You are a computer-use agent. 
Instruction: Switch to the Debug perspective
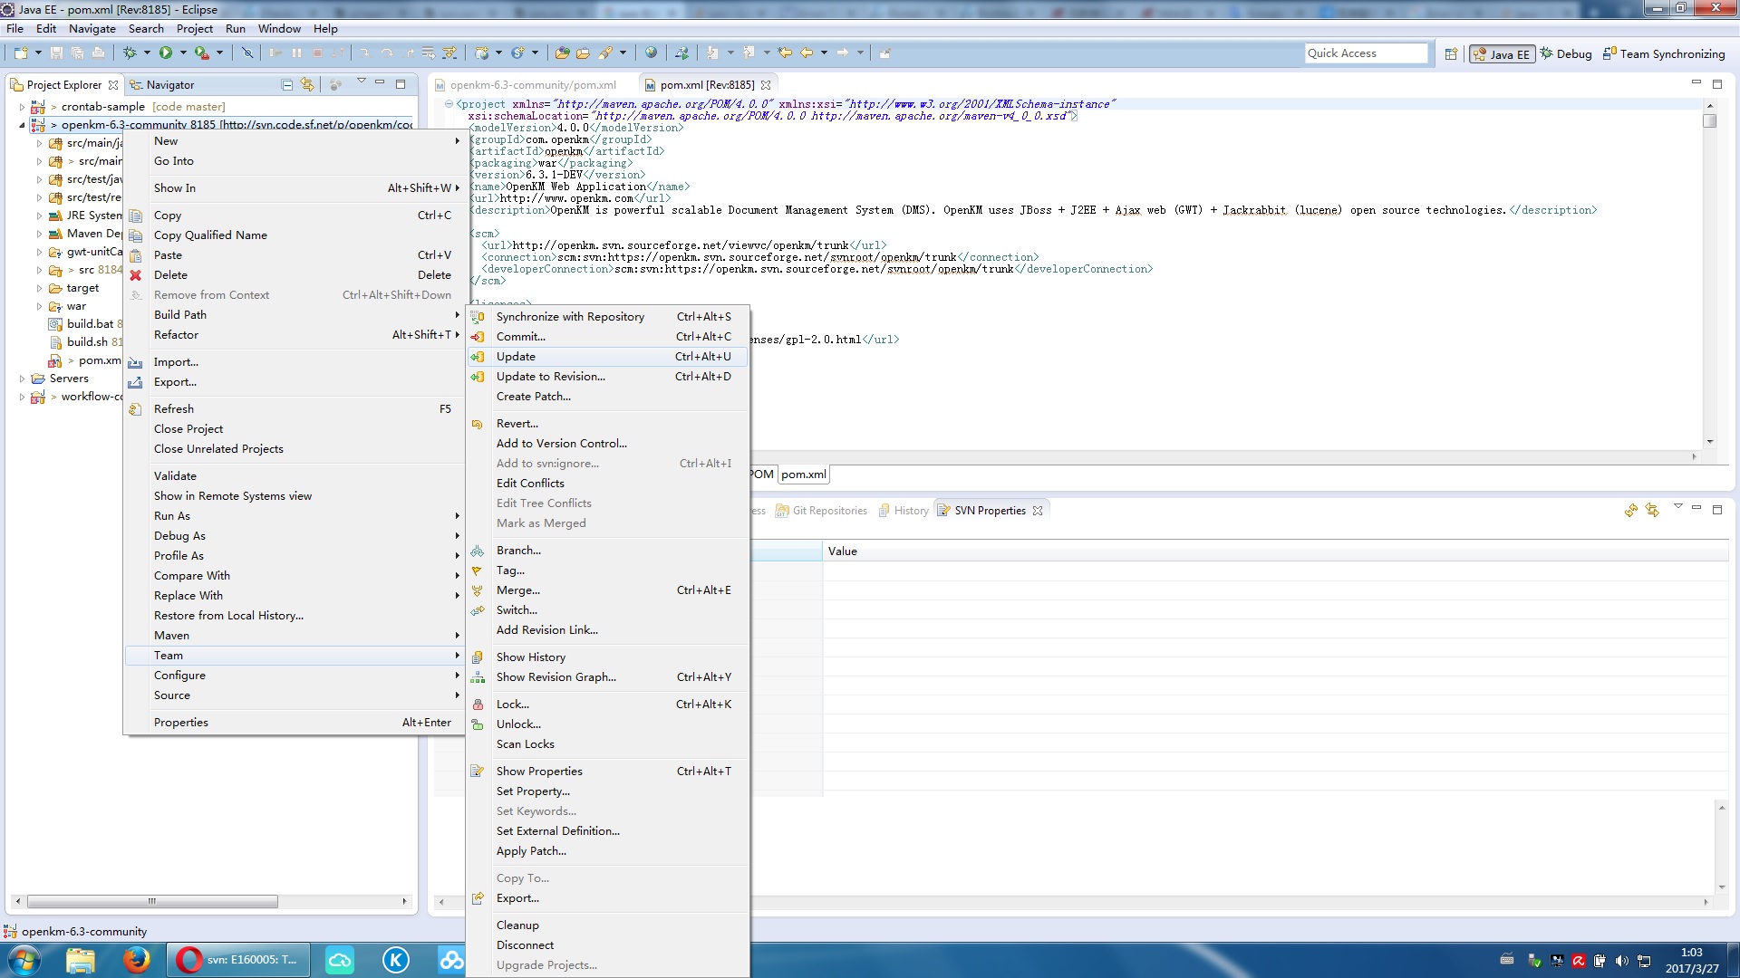coord(1566,54)
